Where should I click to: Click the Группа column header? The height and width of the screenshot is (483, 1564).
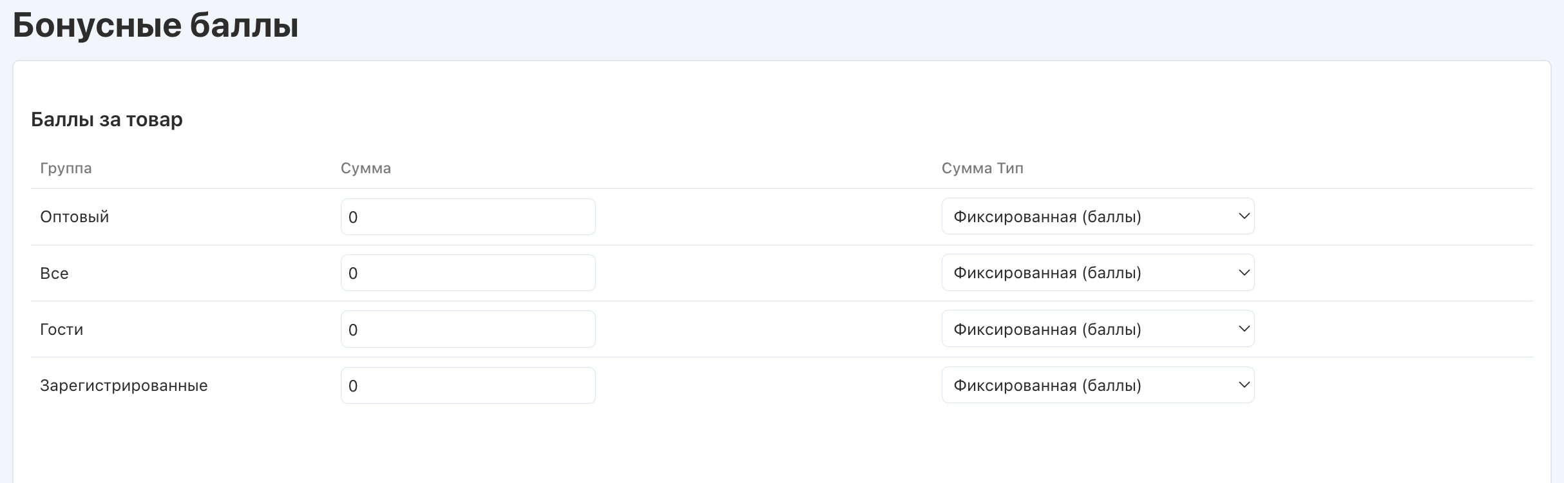tap(66, 168)
